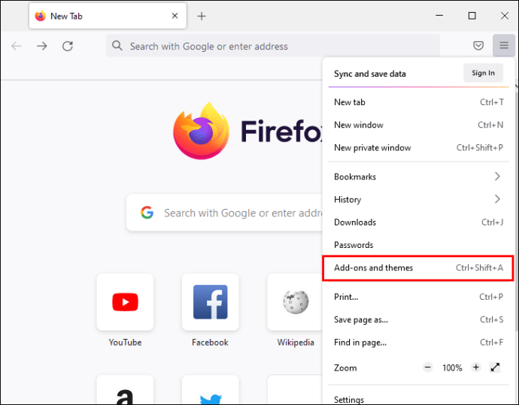The image size is (519, 405).
Task: Select the New Tab browser tab
Action: coord(108,16)
